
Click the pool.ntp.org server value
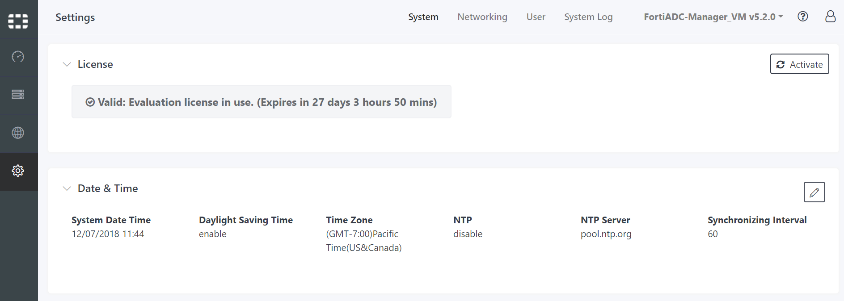[x=606, y=234]
